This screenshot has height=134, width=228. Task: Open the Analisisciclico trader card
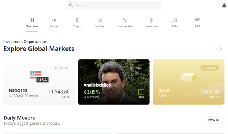(x=114, y=82)
